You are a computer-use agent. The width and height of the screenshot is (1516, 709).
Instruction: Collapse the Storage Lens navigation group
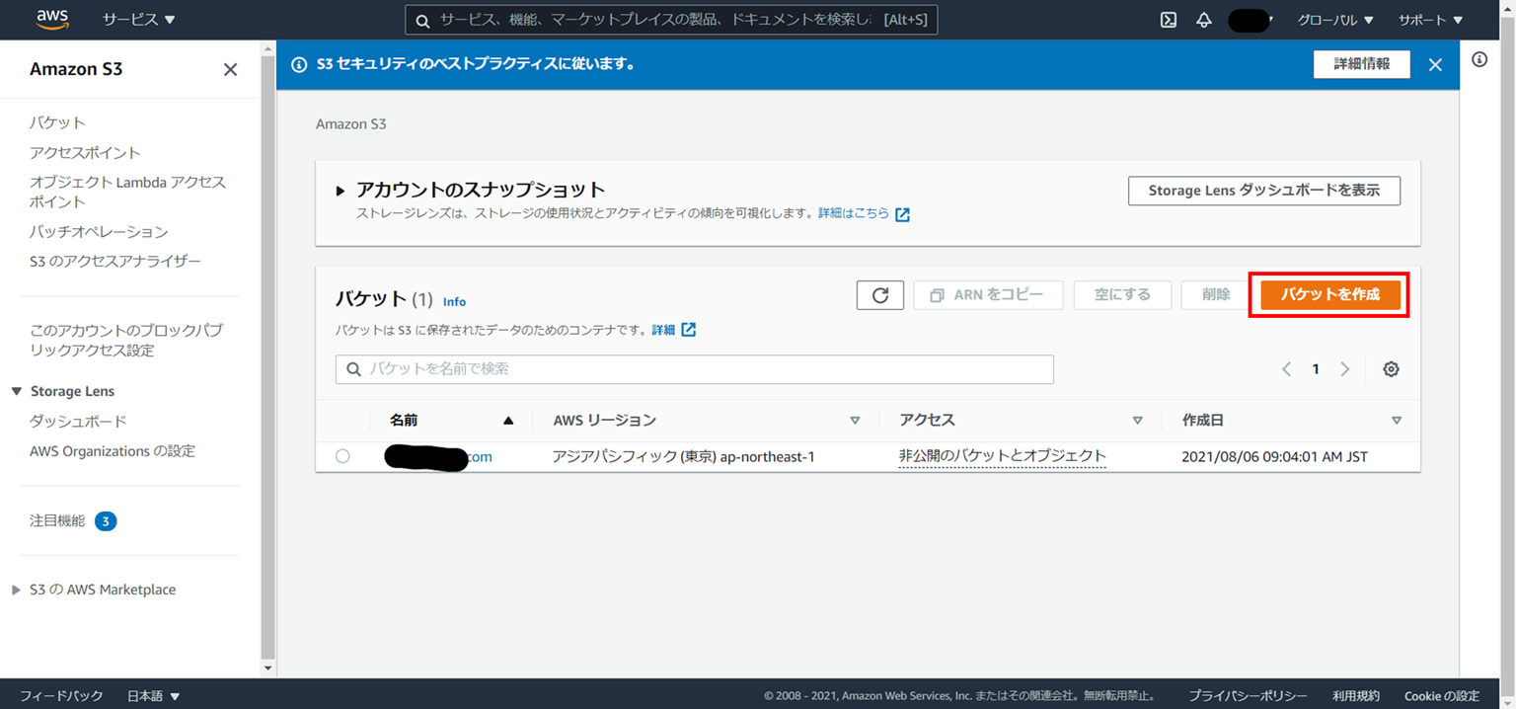click(x=16, y=391)
